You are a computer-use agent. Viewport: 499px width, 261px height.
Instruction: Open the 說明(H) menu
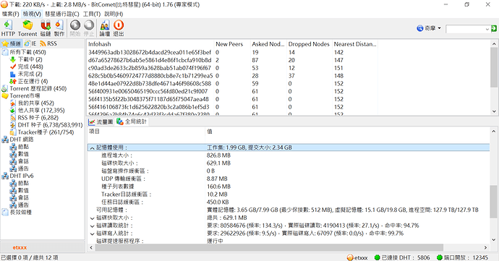click(x=114, y=14)
